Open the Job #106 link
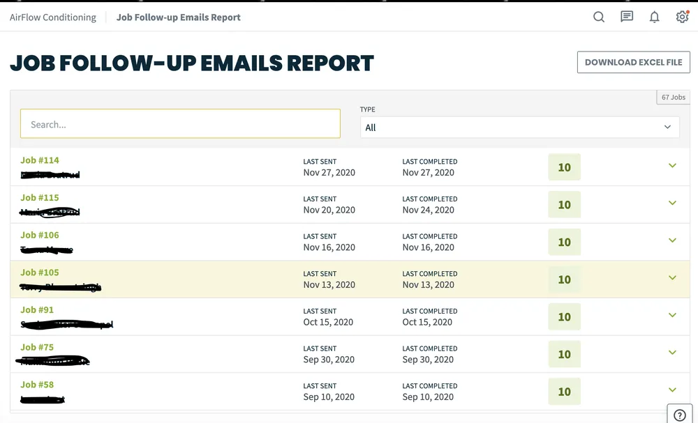698x423 pixels. pos(40,235)
